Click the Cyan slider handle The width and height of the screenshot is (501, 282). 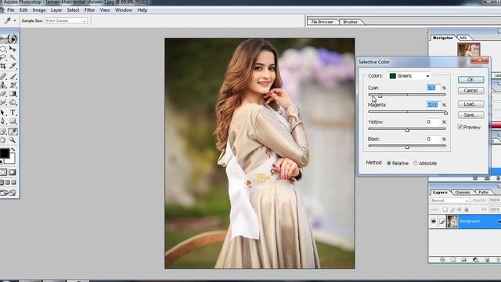(380, 96)
